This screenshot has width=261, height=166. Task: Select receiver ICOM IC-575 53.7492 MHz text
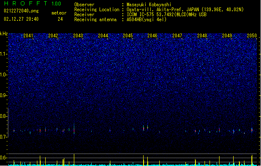point(167,15)
